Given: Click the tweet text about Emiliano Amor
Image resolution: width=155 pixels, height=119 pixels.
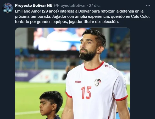Looking at the screenshot, I should [82, 16].
